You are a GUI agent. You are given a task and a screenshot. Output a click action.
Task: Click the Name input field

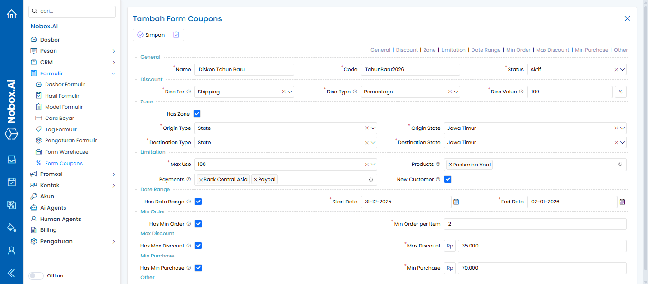tap(244, 70)
